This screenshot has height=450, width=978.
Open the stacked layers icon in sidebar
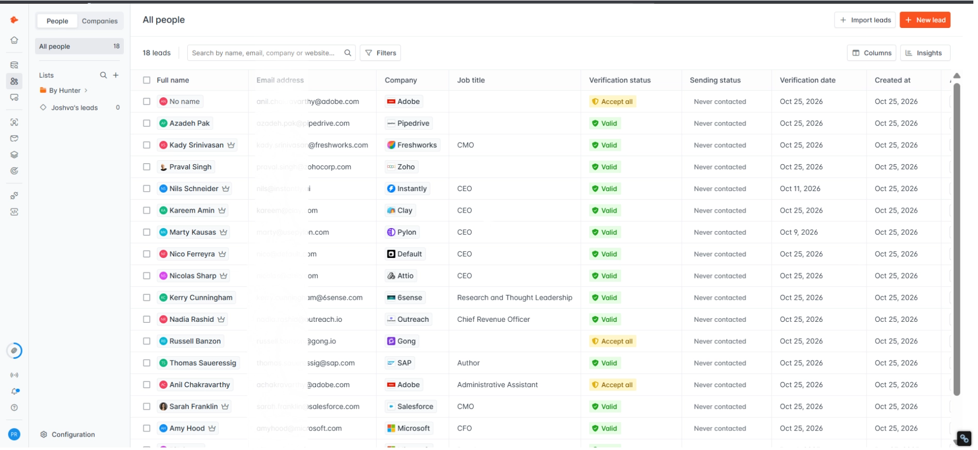tap(14, 154)
